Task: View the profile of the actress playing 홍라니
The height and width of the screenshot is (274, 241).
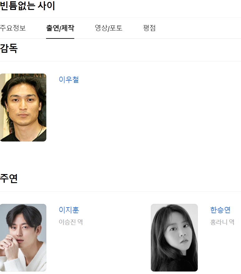Action: point(220,210)
